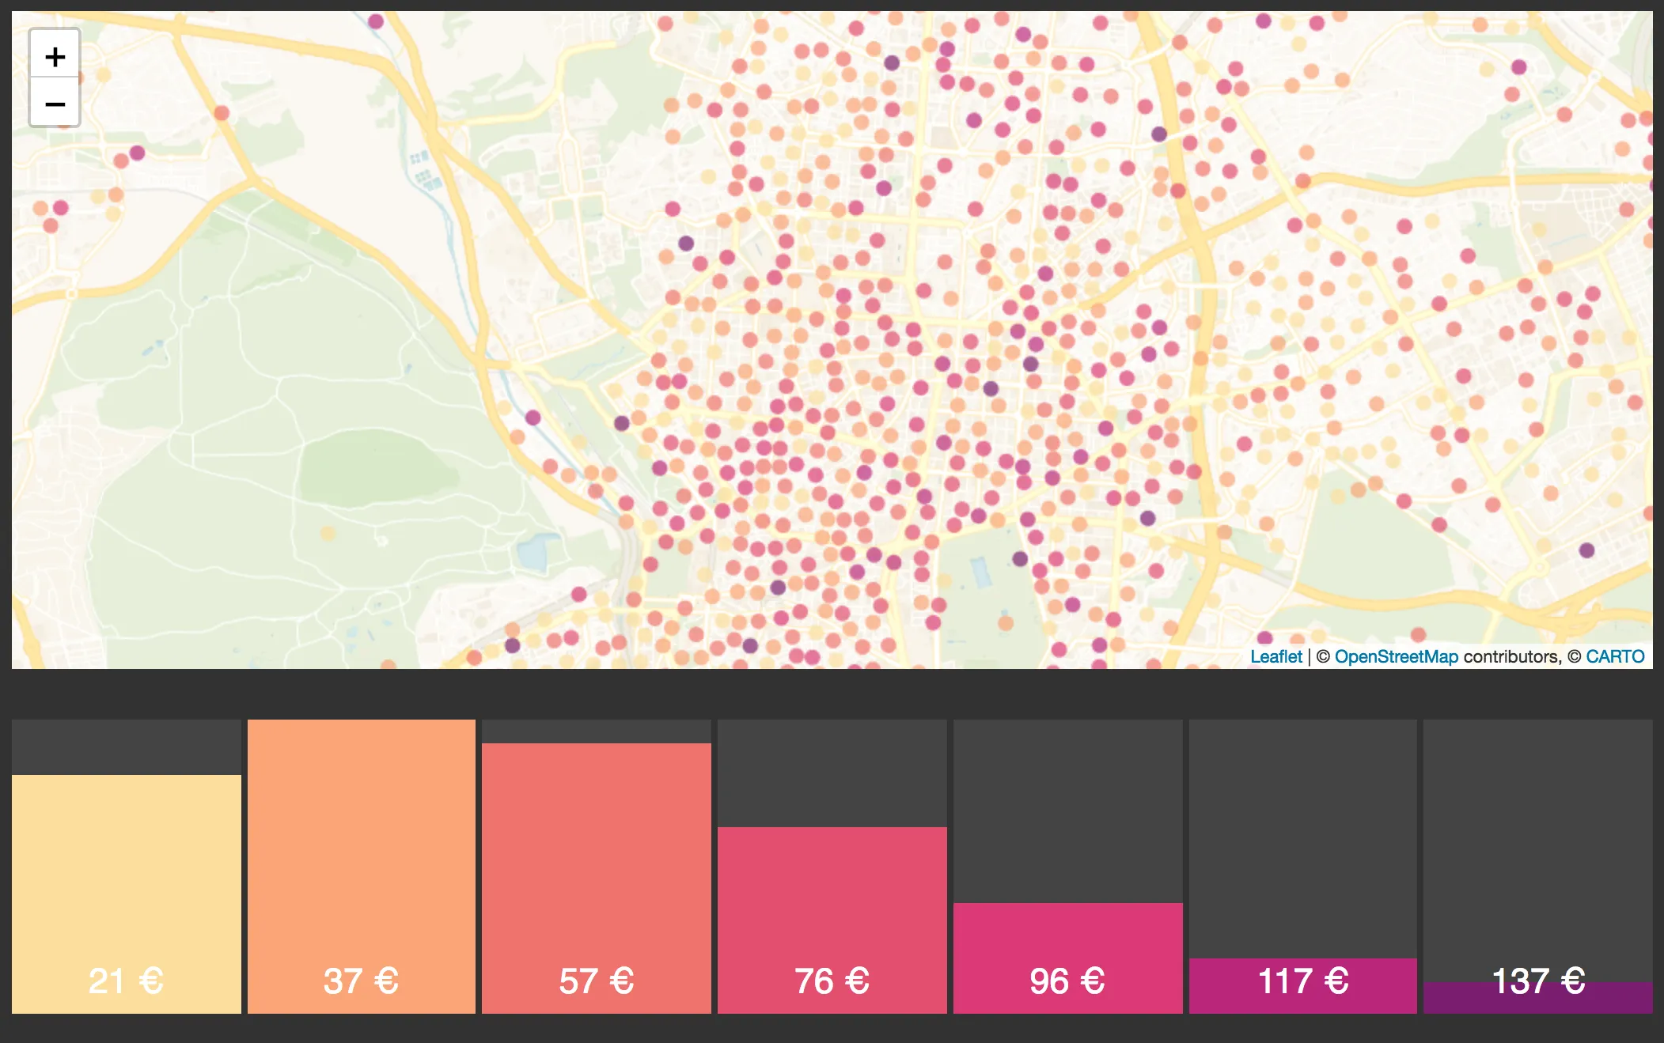The image size is (1664, 1043).
Task: Open the CARTO attribution link
Action: pyautogui.click(x=1617, y=656)
